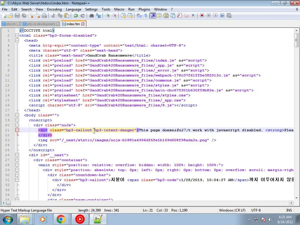
Task: Save the file with the Save icon
Action: click(x=17, y=16)
